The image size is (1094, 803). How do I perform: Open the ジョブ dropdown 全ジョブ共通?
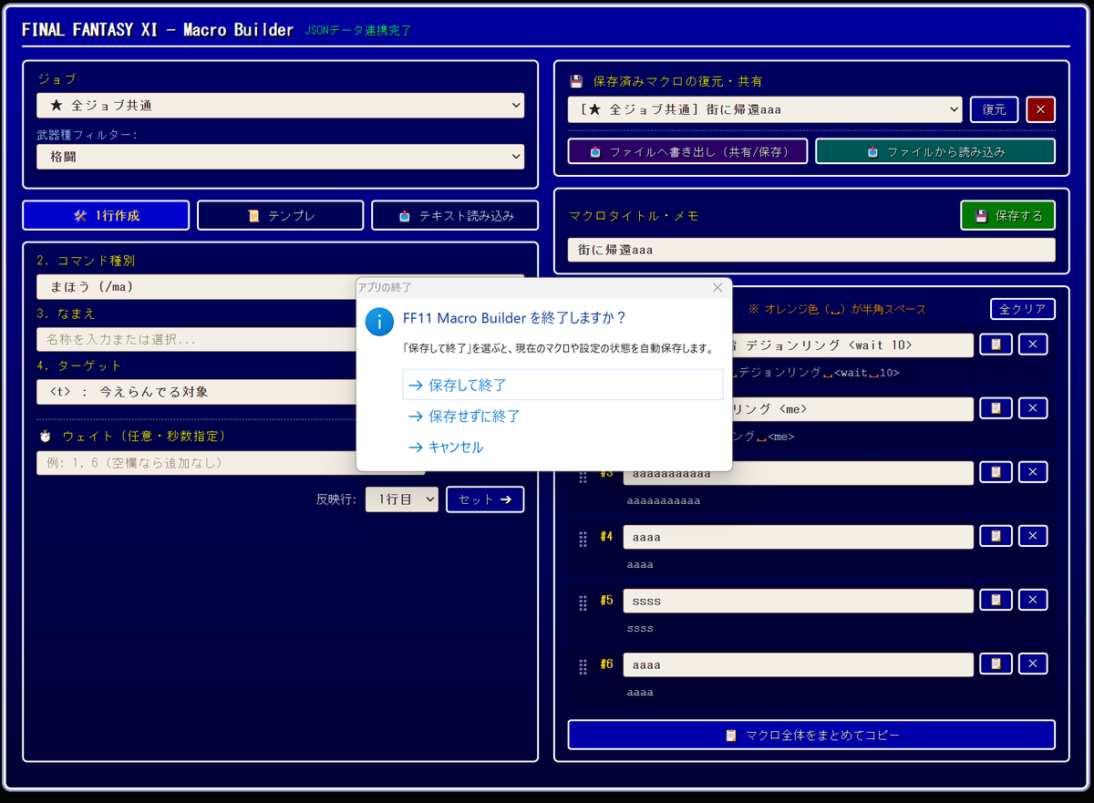click(x=281, y=106)
